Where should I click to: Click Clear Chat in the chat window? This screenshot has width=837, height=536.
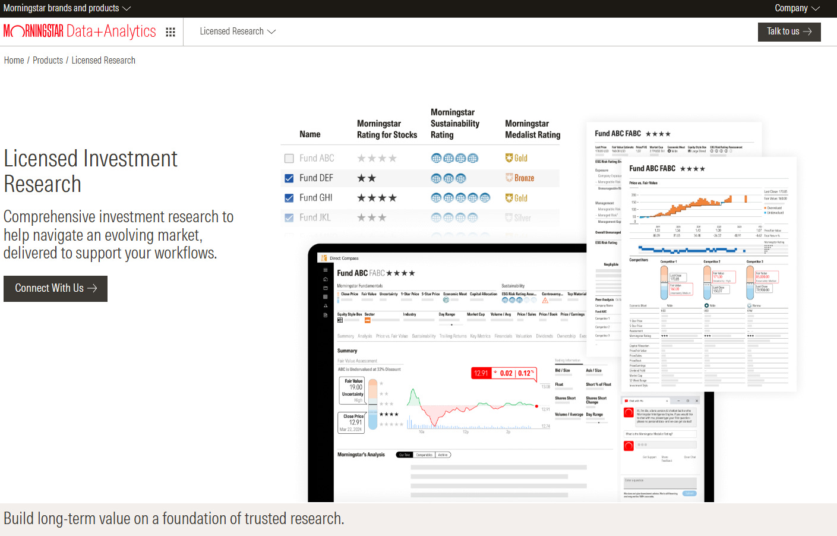(690, 457)
